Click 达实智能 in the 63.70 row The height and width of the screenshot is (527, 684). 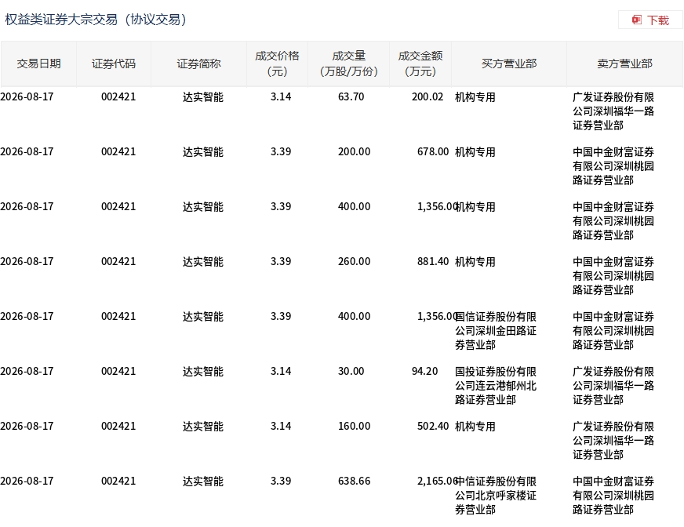click(x=203, y=97)
